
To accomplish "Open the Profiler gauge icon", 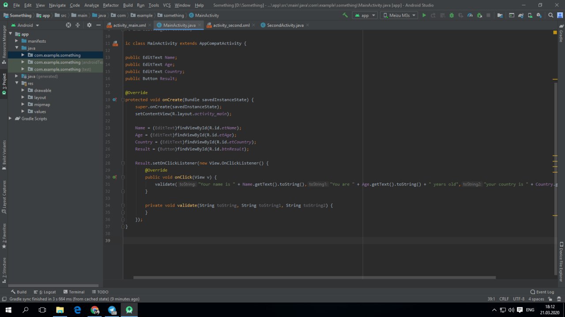I will pyautogui.click(x=470, y=15).
